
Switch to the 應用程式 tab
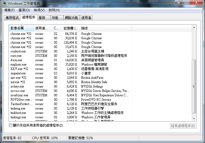click(12, 18)
